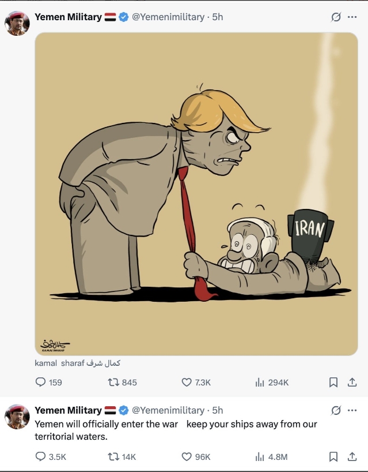The image size is (368, 472).
Task: Open Yemen Military profile from first post name
Action: click(x=68, y=17)
